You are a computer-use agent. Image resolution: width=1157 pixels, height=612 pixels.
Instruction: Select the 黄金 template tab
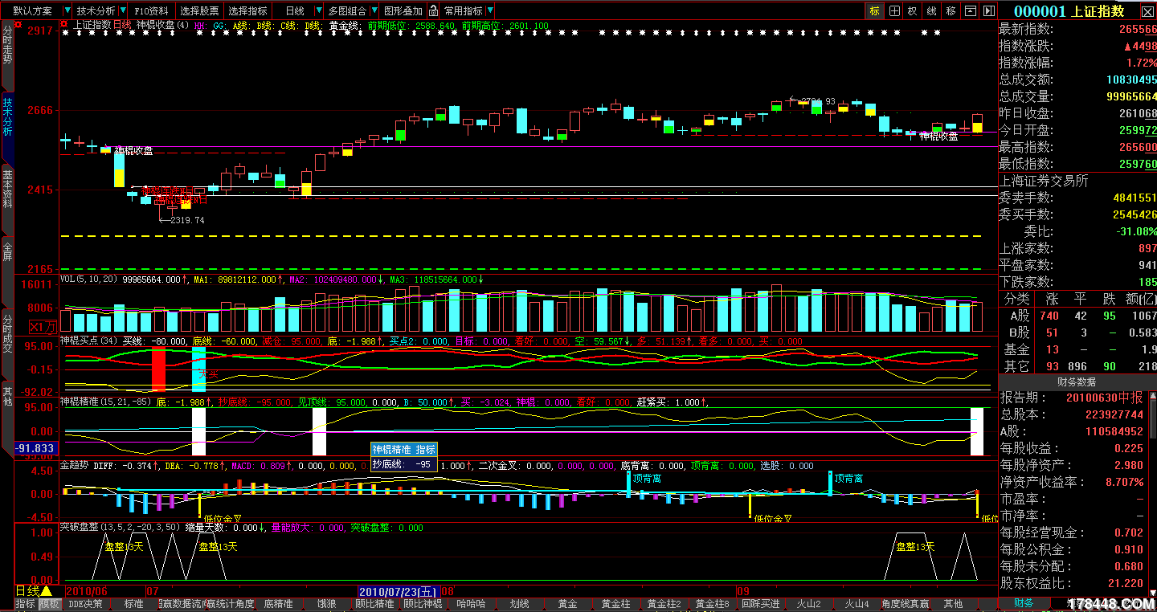[567, 604]
